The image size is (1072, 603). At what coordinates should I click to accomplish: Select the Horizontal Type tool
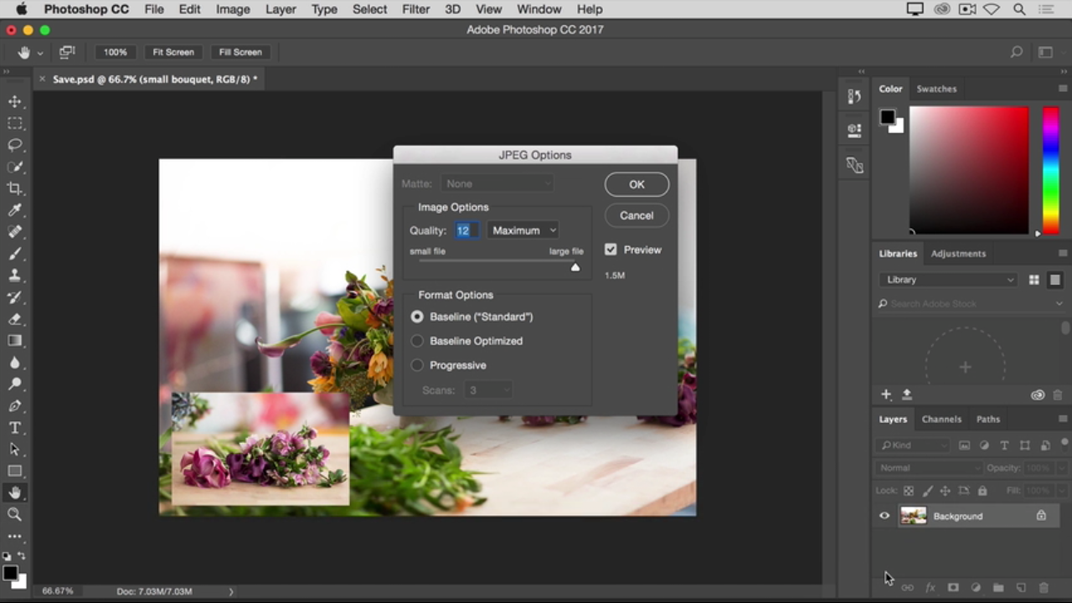click(15, 428)
